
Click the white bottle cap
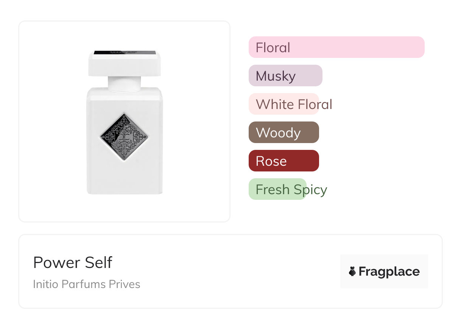[x=125, y=65]
